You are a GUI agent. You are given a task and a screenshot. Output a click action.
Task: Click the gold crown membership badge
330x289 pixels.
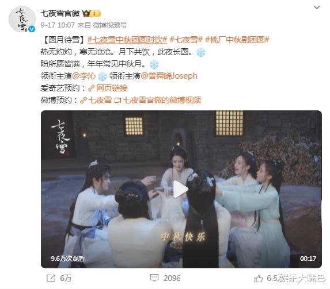pyautogui.click(x=92, y=14)
